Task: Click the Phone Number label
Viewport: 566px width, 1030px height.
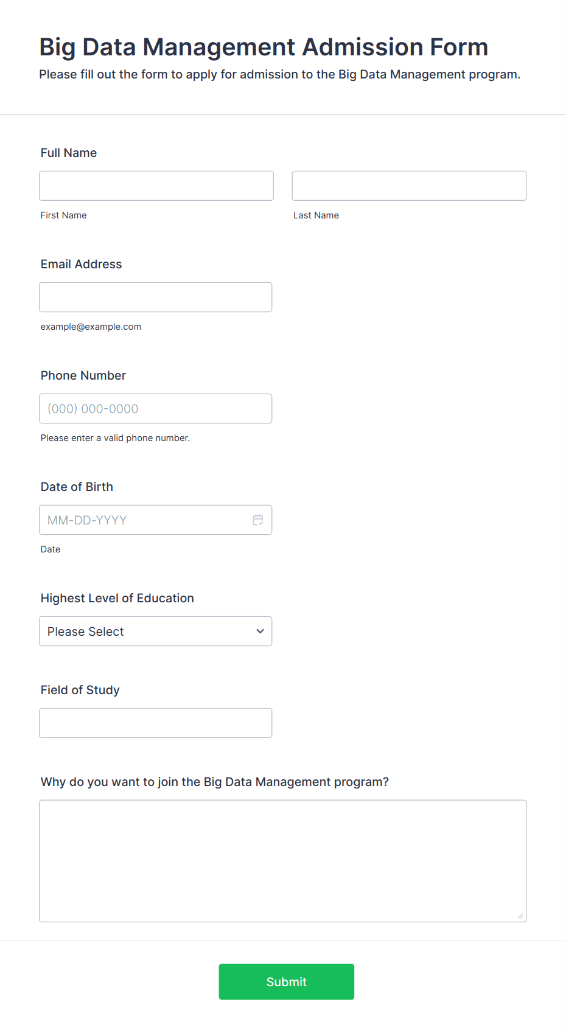Action: (x=83, y=375)
